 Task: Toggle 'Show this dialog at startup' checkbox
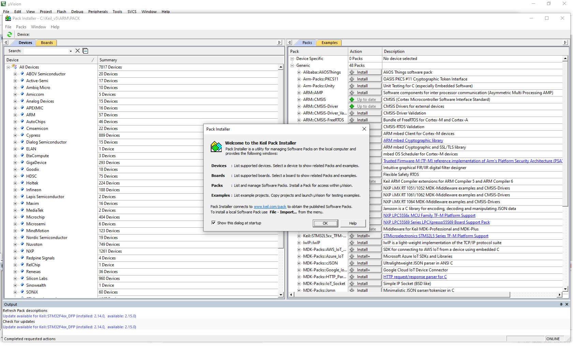[214, 223]
